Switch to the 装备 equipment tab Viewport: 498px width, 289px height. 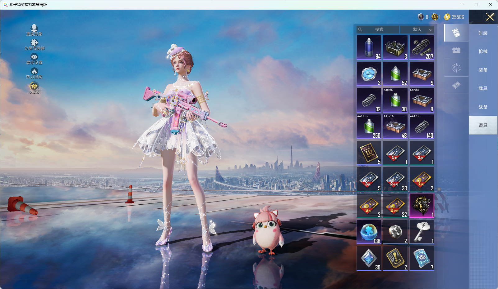click(483, 70)
